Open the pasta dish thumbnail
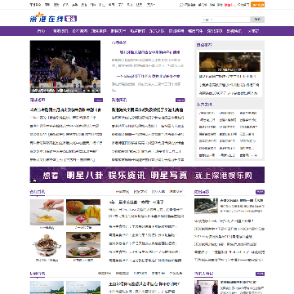Image resolution: width=294 pixels, height=294 pixels. [x=47, y=212]
